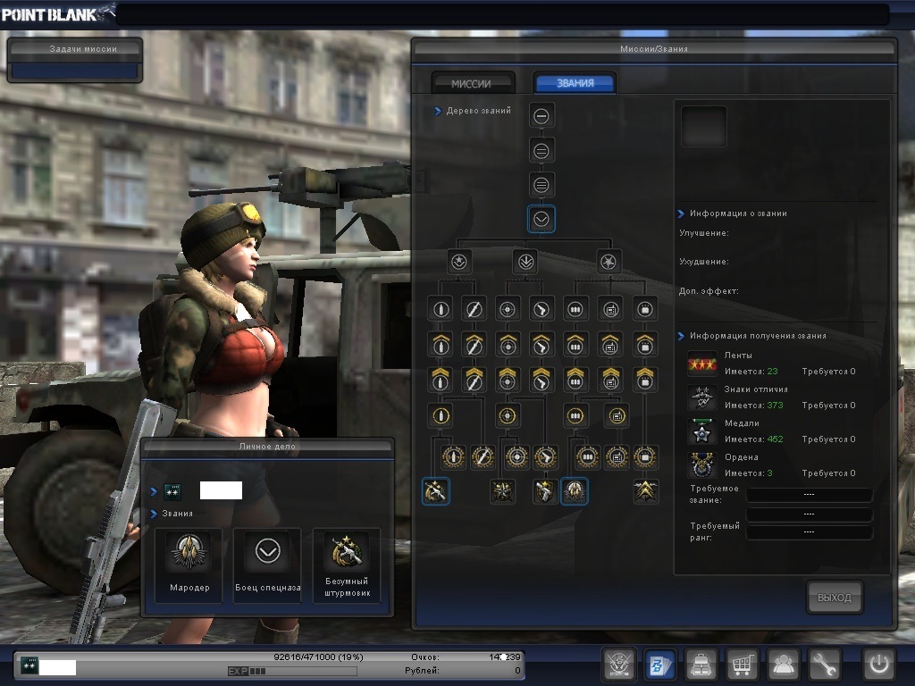Click the ВЫХОД button
The image size is (915, 686).
[835, 598]
